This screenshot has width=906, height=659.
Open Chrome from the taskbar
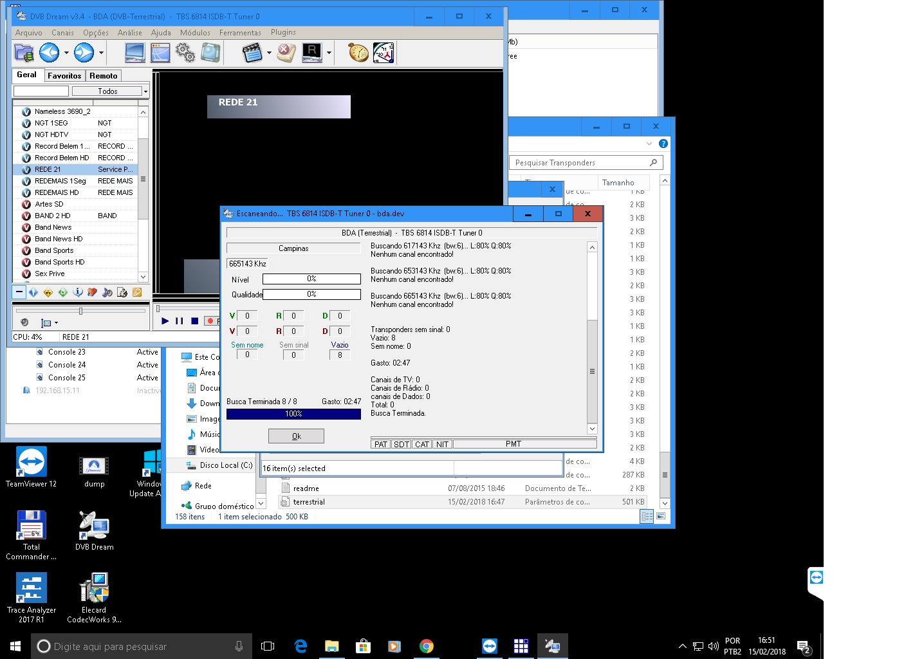[426, 646]
